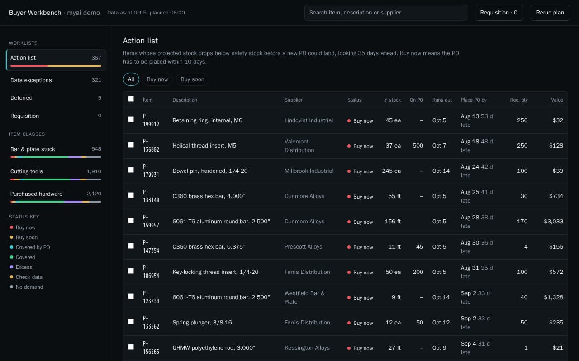Screen dimensions: 579x361
Task: Focus the item and supplier search field
Action: [386, 13]
